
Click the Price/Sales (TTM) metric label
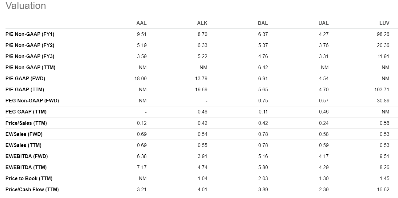(x=26, y=123)
